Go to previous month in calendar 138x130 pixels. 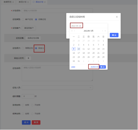[75, 31]
